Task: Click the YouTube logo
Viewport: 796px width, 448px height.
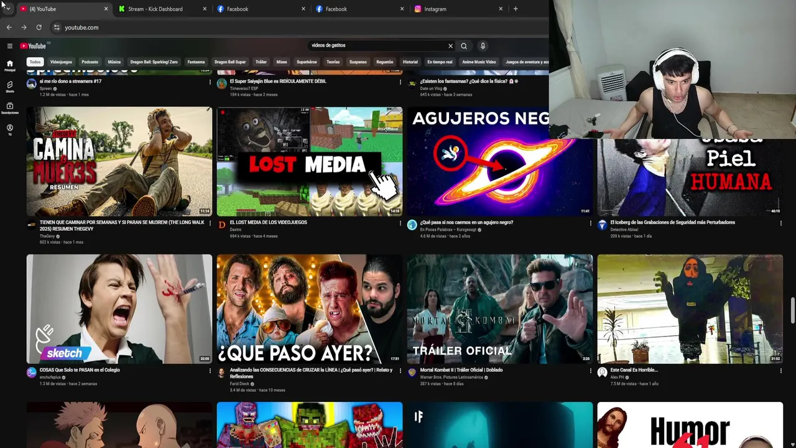Action: (33, 46)
